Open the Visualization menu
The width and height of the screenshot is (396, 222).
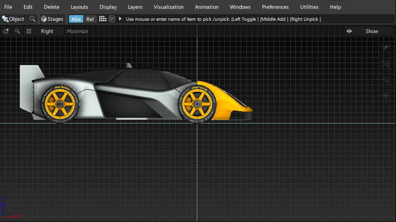[169, 7]
